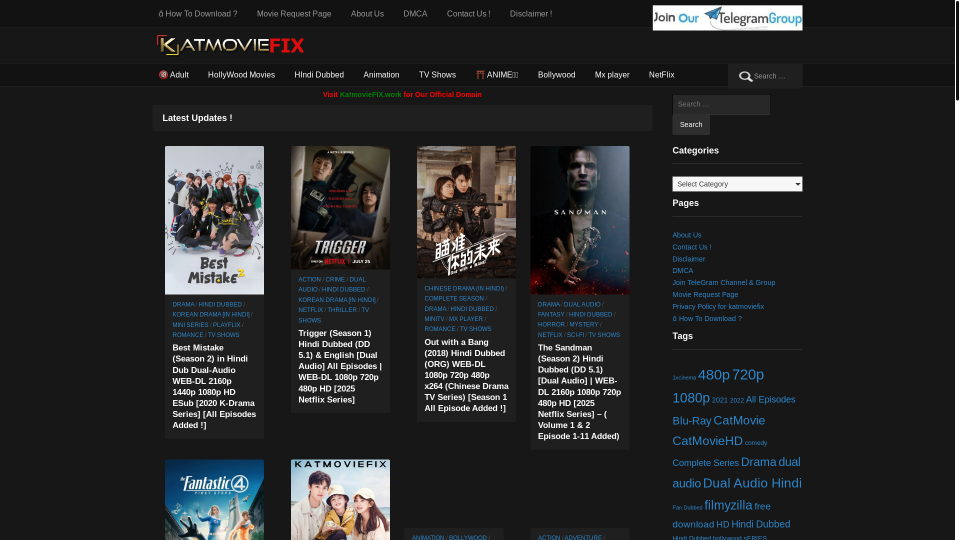The width and height of the screenshot is (960, 540).
Task: Open Contact Us ! in the top menu
Action: 468,14
